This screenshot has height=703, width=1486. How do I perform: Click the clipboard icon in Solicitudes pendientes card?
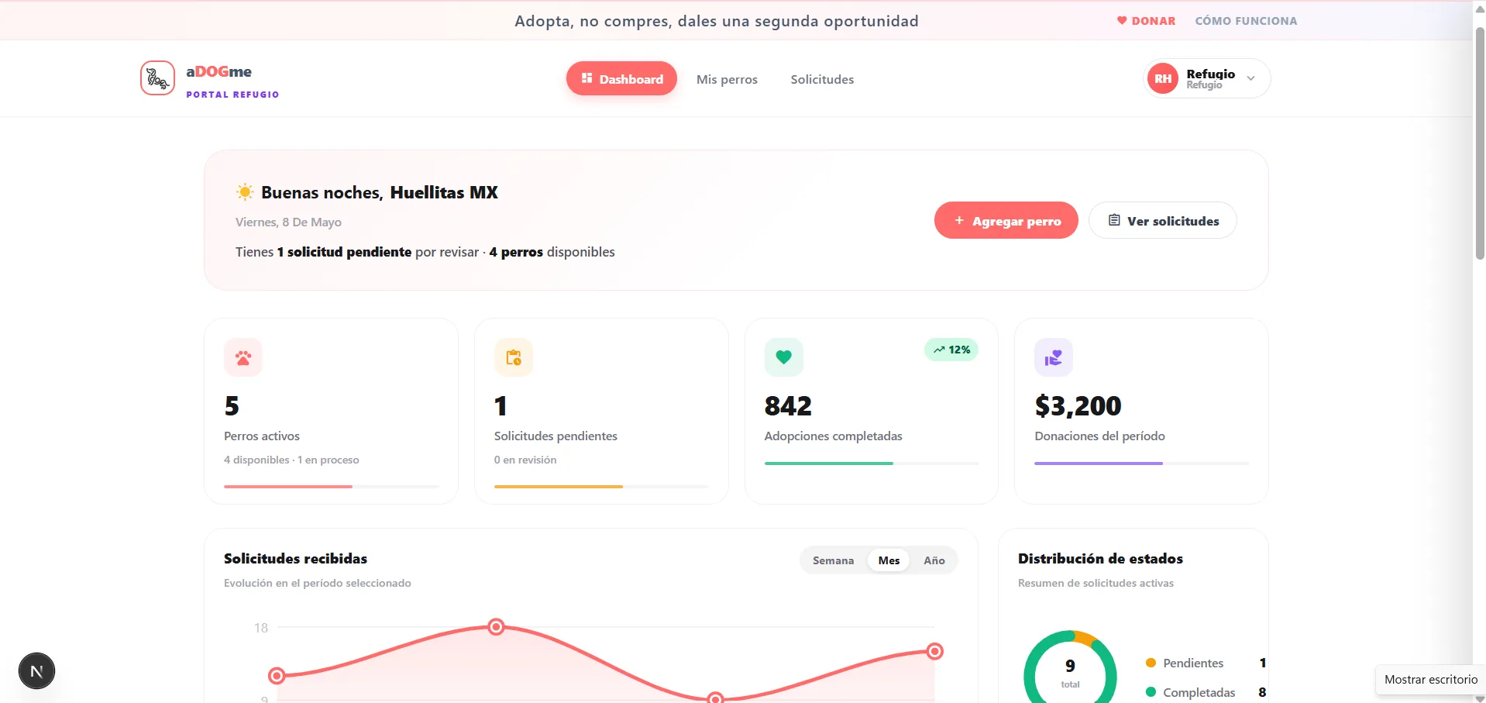(x=514, y=357)
